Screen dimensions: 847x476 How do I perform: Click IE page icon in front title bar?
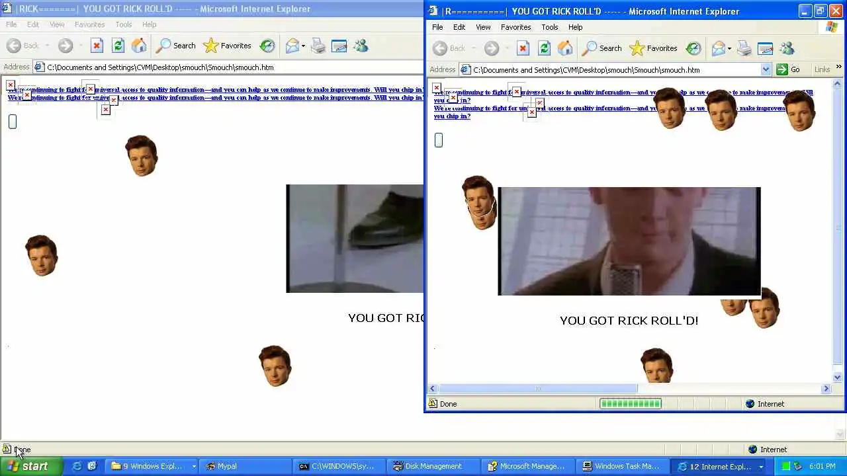pos(433,11)
